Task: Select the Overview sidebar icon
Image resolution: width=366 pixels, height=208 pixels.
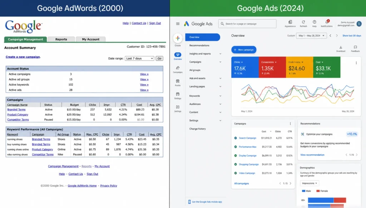Action: pyautogui.click(x=178, y=55)
